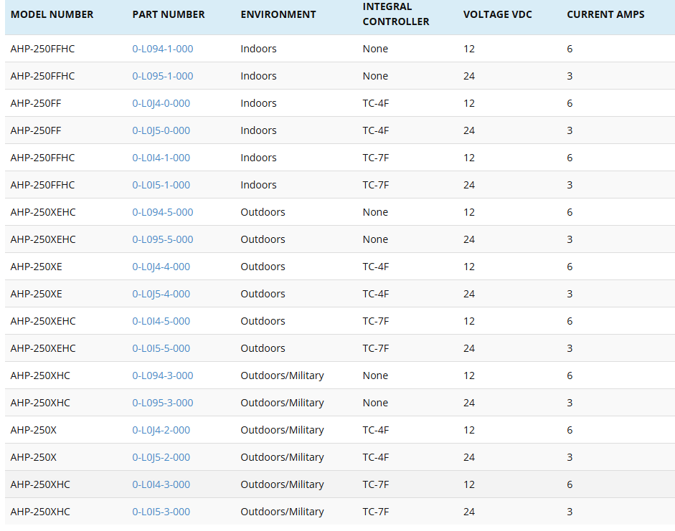Viewport: 675px width, 531px height.
Task: Select model AHP-250FF in the 0-L0J5-0-000 row
Action: pos(36,130)
